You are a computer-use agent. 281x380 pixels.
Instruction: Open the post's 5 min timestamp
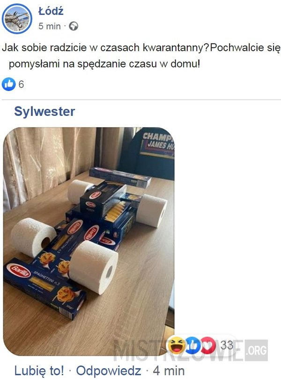tap(49, 26)
